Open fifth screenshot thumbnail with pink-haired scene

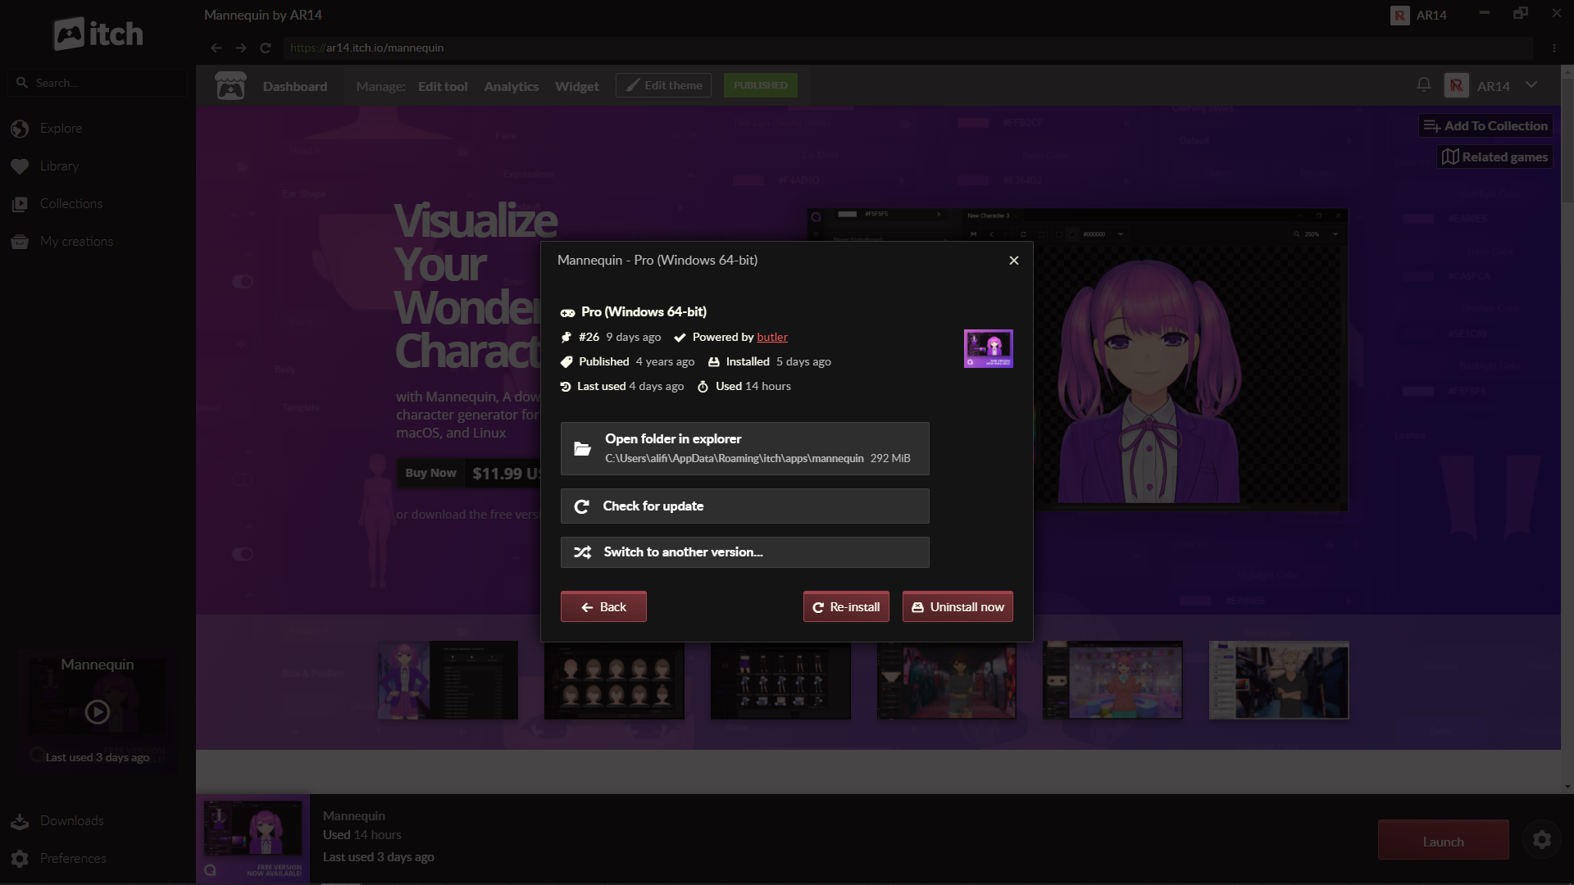click(1112, 680)
